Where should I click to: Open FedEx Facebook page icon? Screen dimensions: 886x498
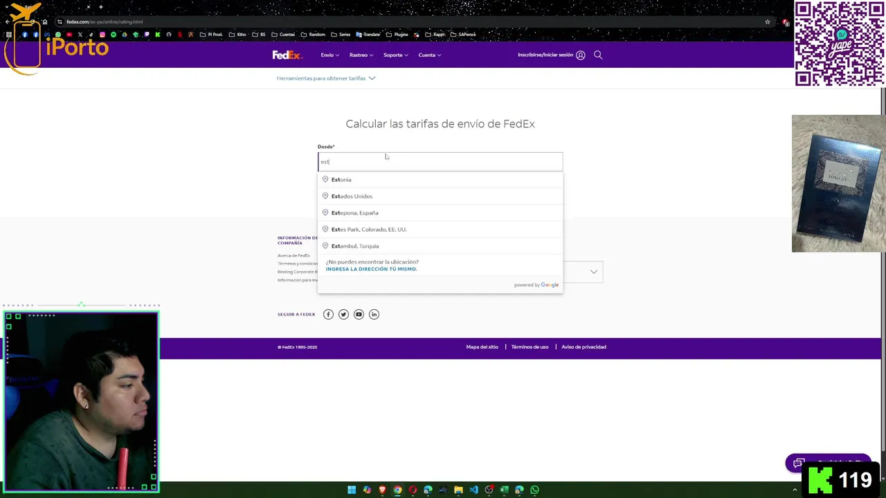[328, 314]
